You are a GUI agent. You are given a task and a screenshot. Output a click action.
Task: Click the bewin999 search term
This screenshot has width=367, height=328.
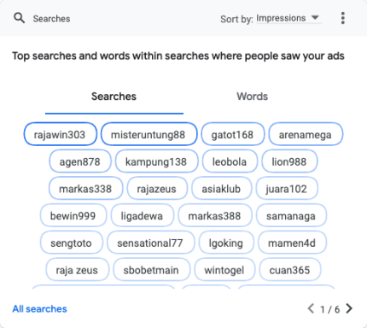tap(73, 215)
